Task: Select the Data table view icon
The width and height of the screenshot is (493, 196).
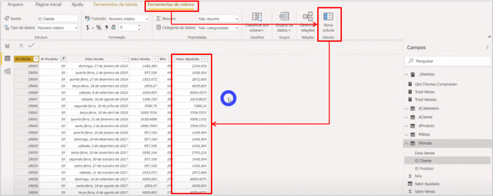Action: [7, 58]
